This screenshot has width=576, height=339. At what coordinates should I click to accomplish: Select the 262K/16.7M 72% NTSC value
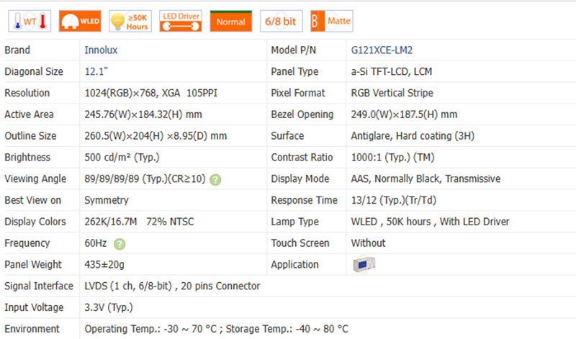pos(139,222)
